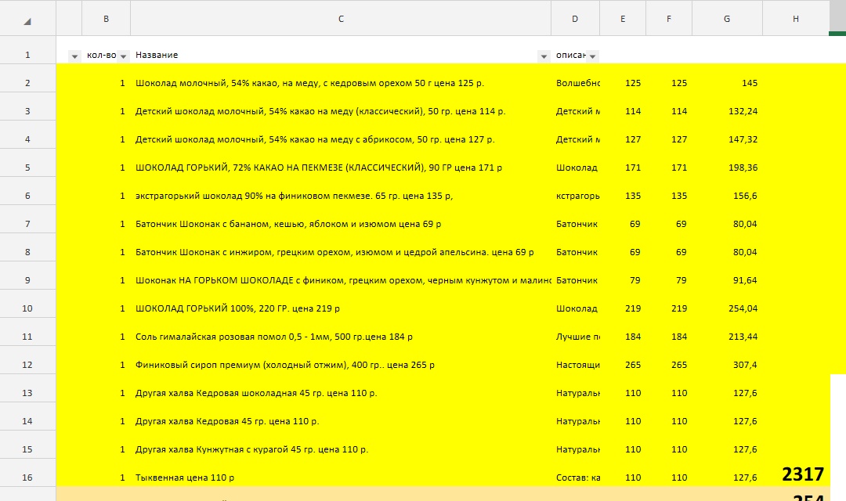The height and width of the screenshot is (501, 846).
Task: Open the filter arrow left of кол-во
Action: point(74,56)
